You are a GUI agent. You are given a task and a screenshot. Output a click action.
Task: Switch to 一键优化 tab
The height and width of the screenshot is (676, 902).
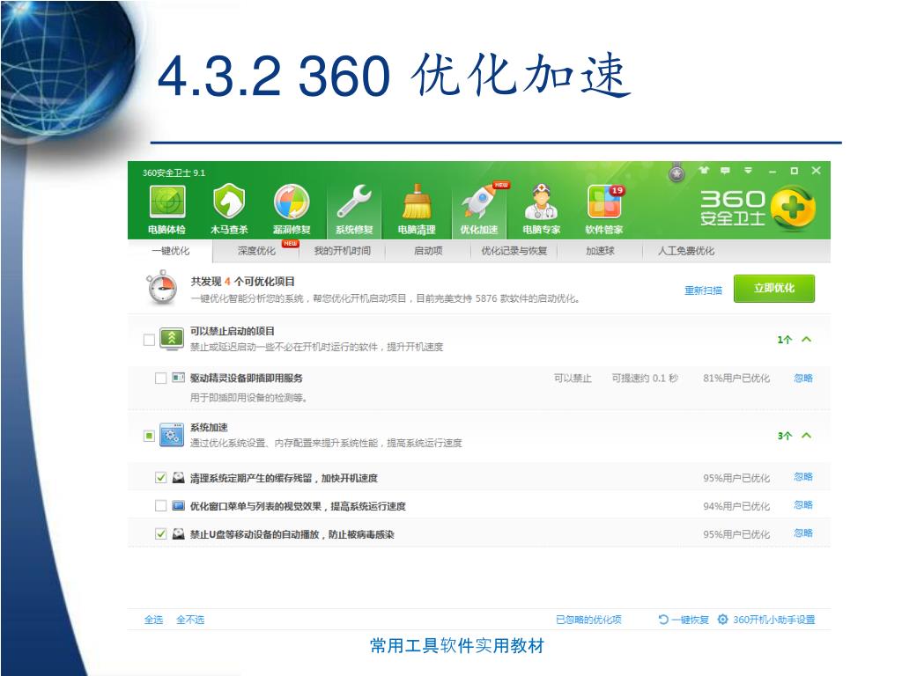[x=170, y=251]
